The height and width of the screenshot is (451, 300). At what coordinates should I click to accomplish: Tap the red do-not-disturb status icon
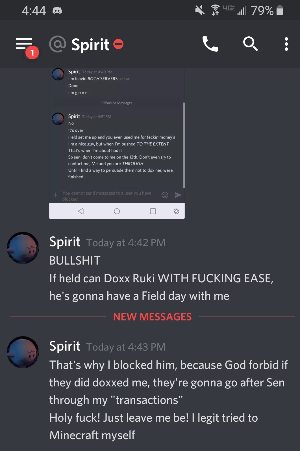pyautogui.click(x=118, y=44)
